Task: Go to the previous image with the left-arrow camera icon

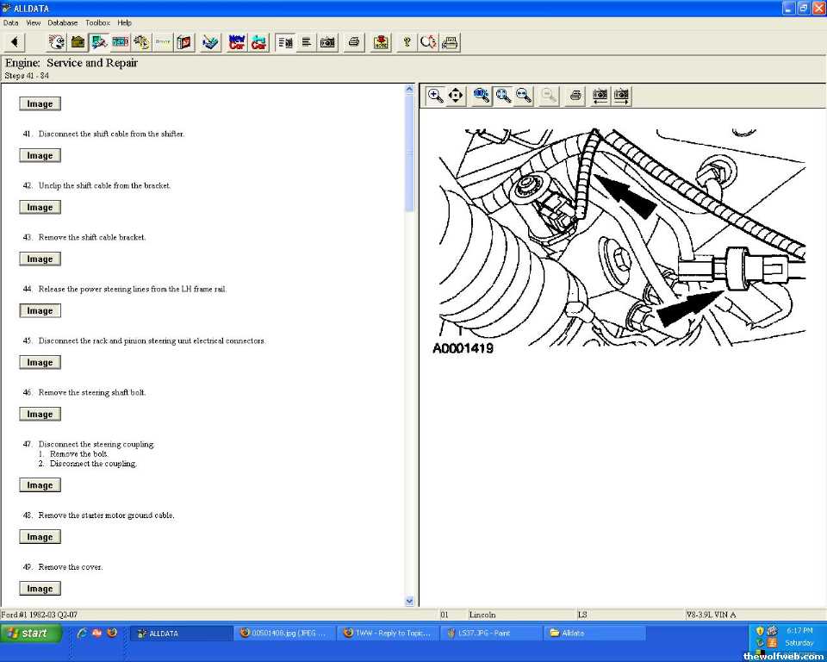Action: coord(600,96)
